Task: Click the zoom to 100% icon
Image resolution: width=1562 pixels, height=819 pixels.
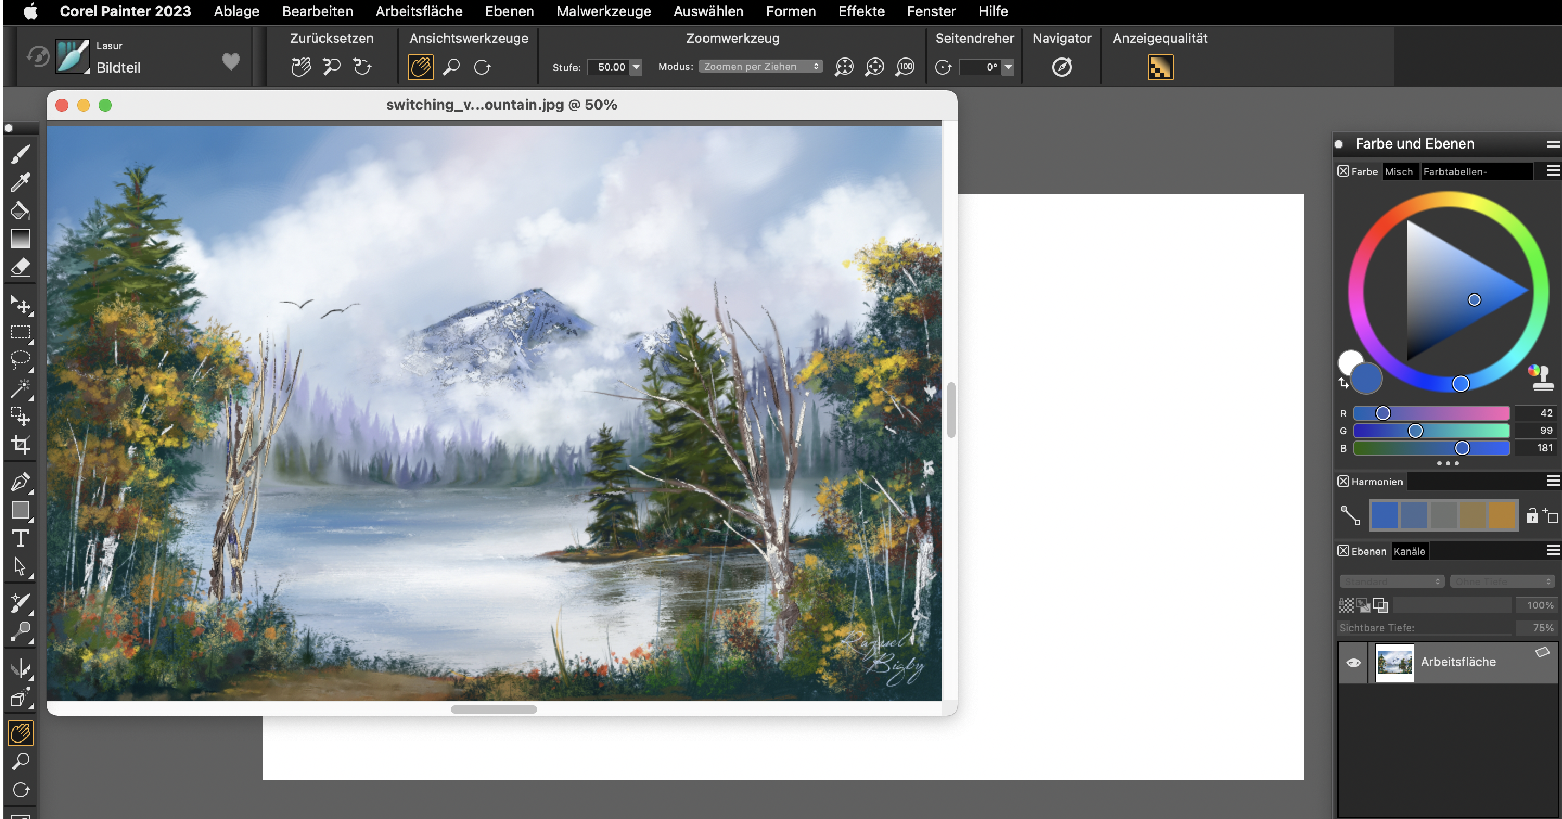Action: [x=905, y=67]
